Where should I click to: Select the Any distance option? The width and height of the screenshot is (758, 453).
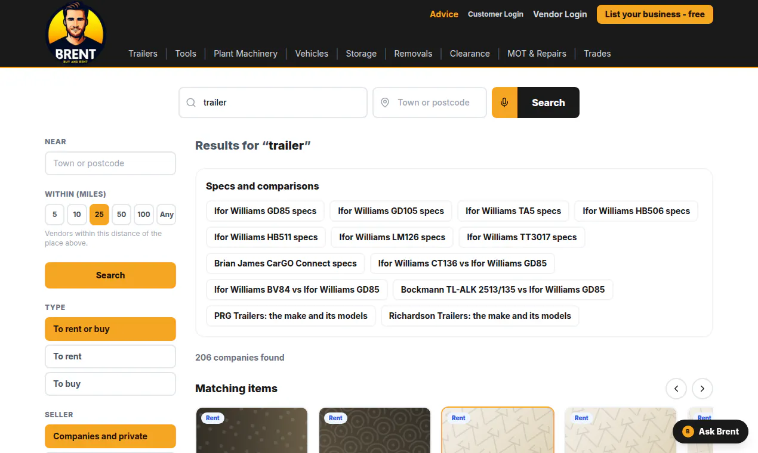(x=167, y=215)
